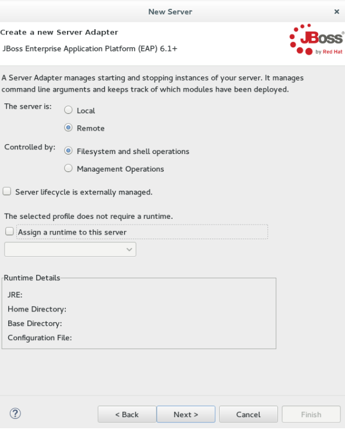Cancel the new server wizard
Image resolution: width=345 pixels, height=430 pixels.
click(x=248, y=414)
